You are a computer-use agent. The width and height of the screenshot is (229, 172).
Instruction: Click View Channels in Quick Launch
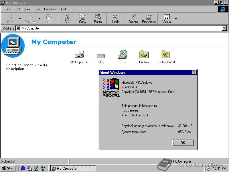(43, 168)
